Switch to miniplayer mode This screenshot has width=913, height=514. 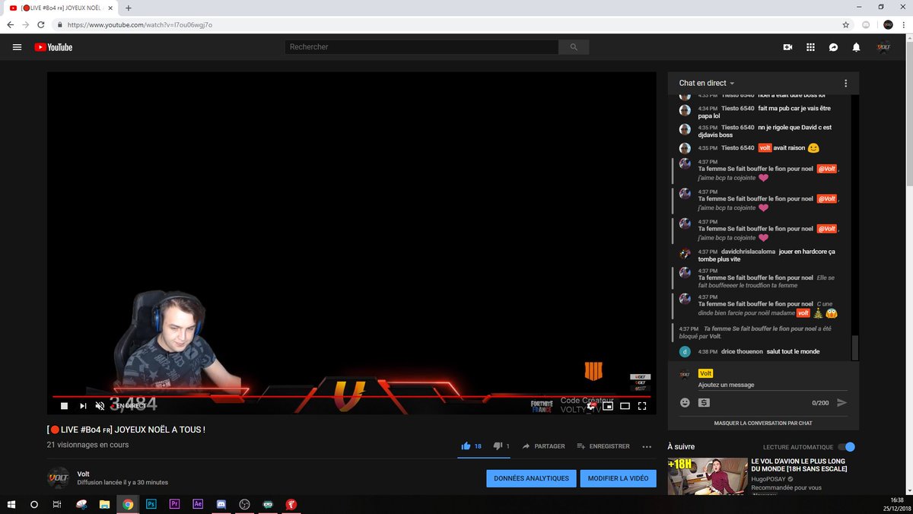pos(608,406)
